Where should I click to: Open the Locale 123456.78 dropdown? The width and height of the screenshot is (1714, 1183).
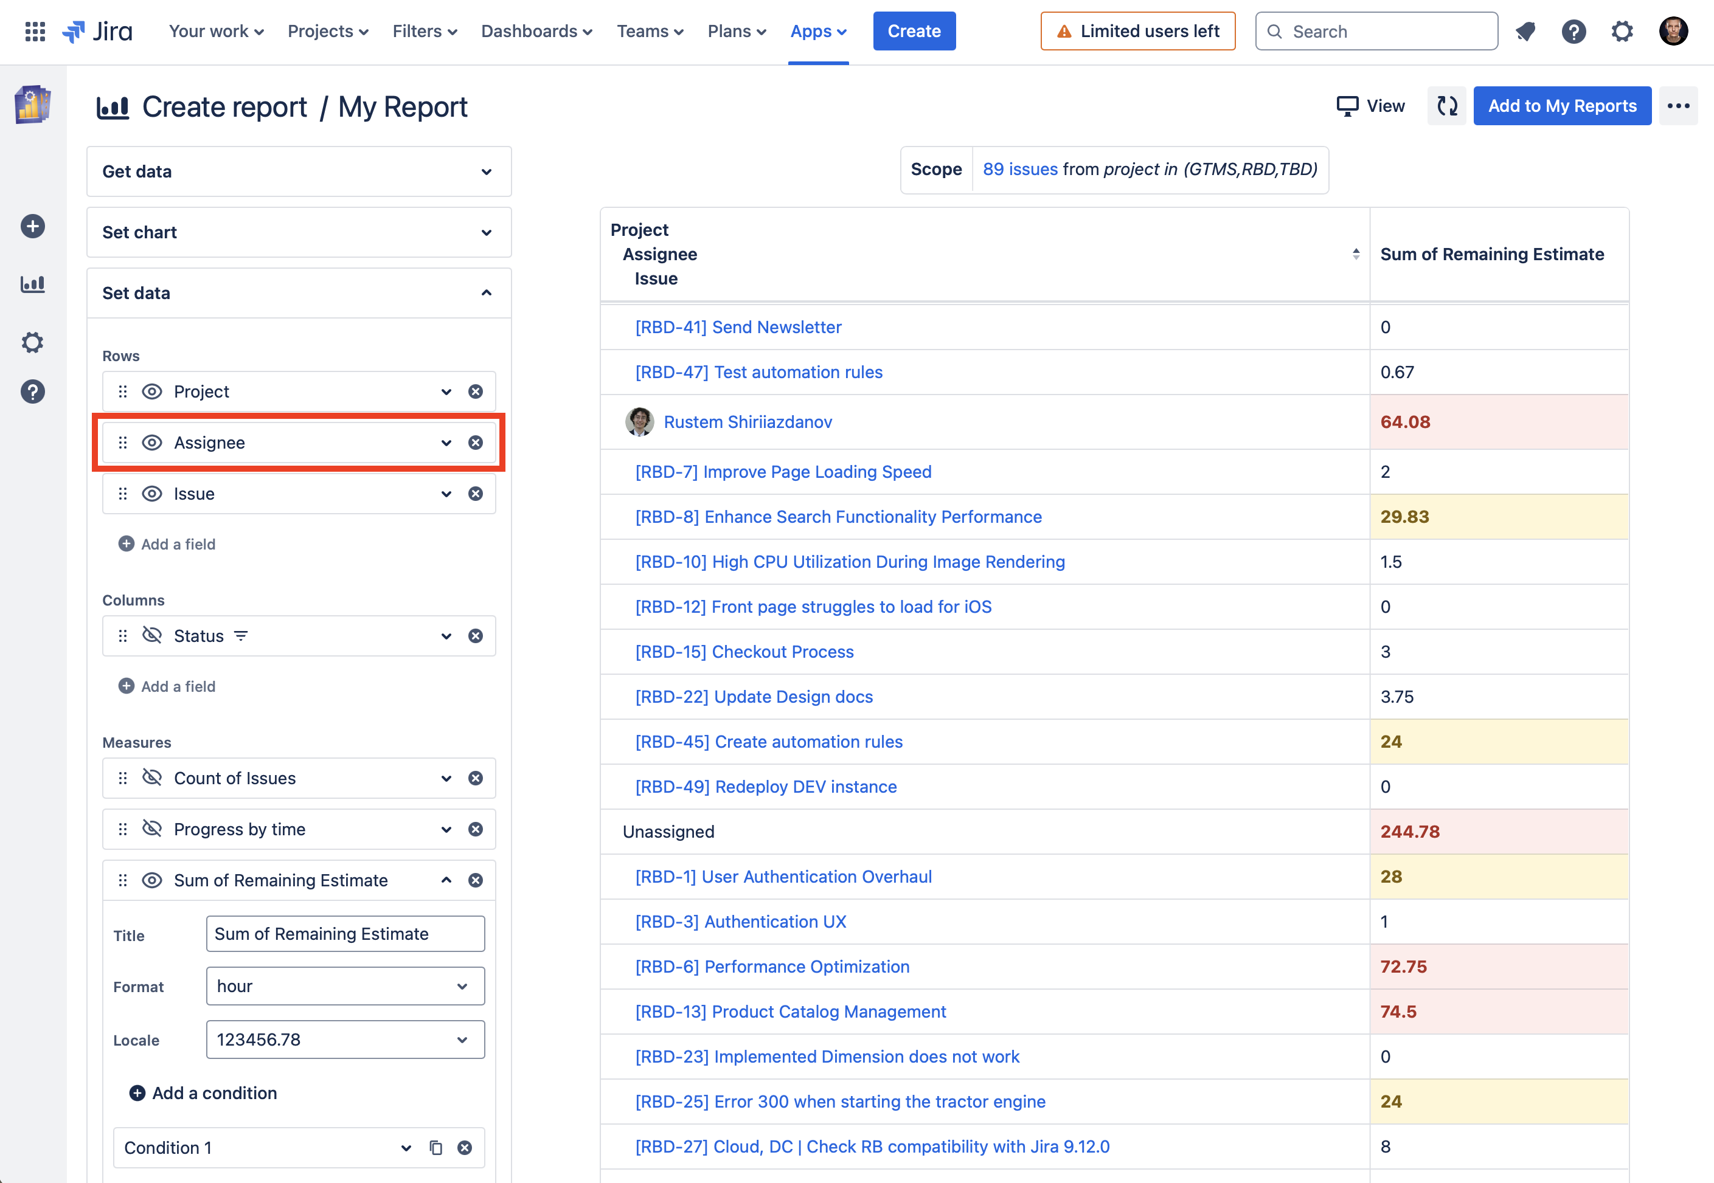[x=345, y=1039]
